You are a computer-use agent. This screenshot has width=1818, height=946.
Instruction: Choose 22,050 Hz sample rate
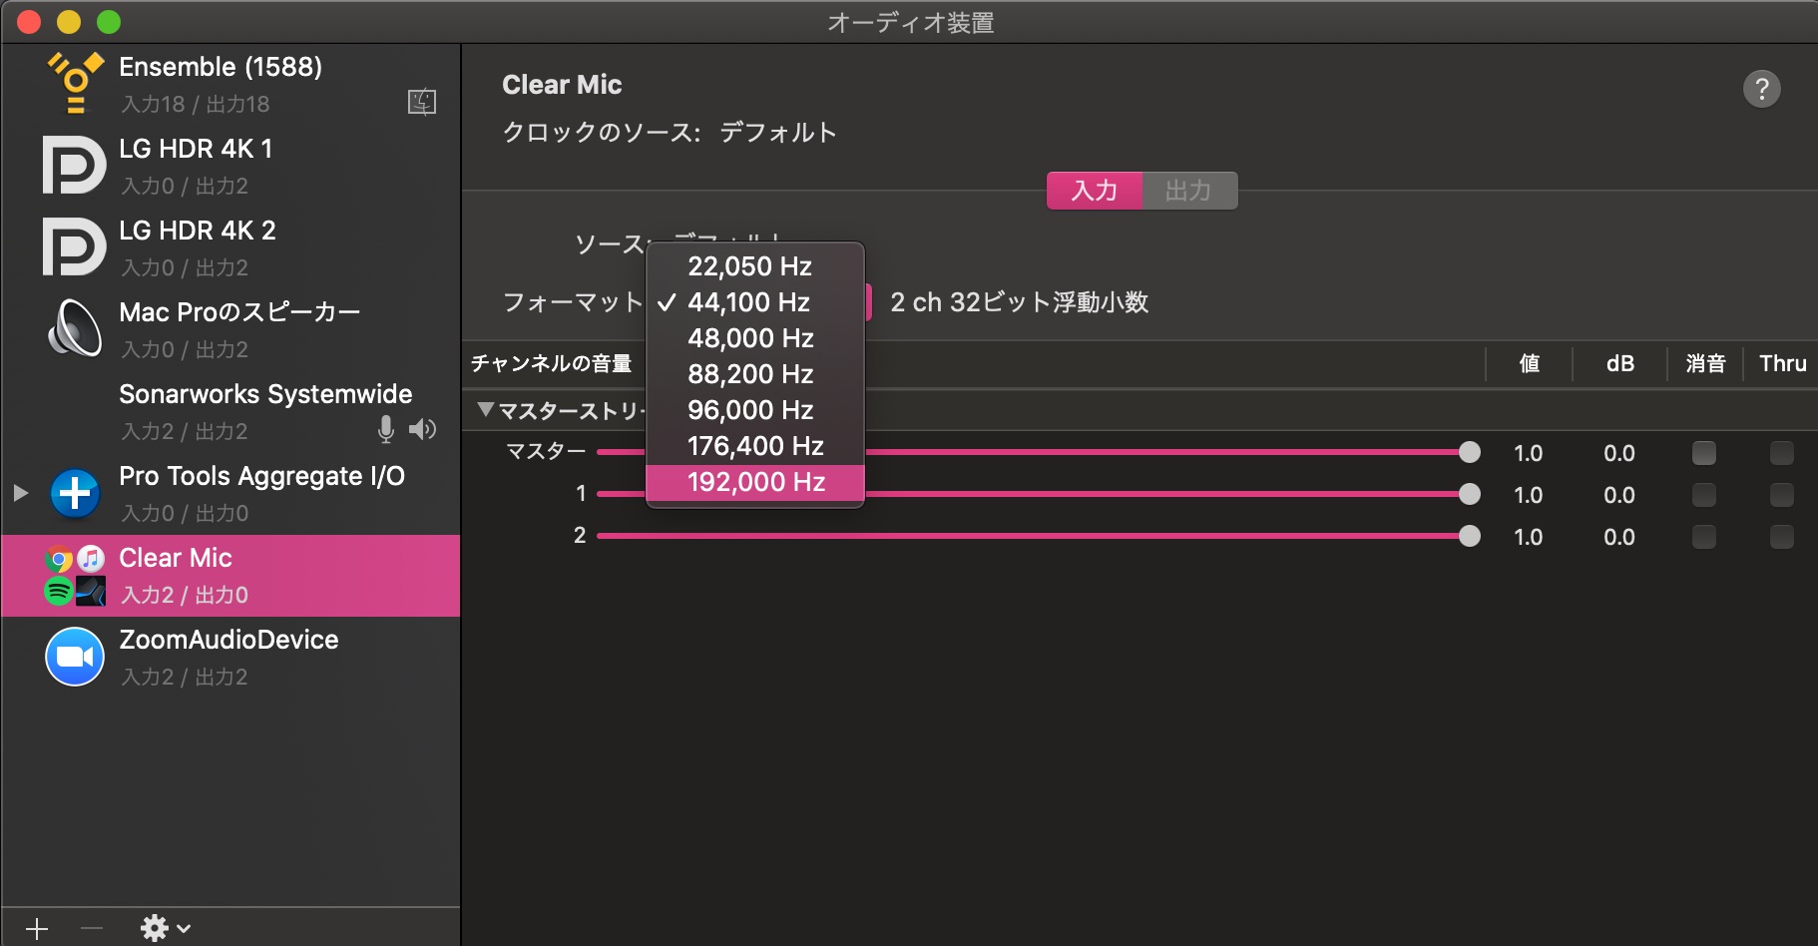(x=755, y=266)
